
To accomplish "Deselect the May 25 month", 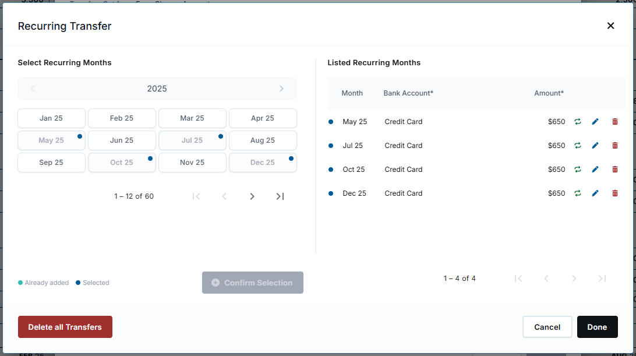I will click(51, 140).
